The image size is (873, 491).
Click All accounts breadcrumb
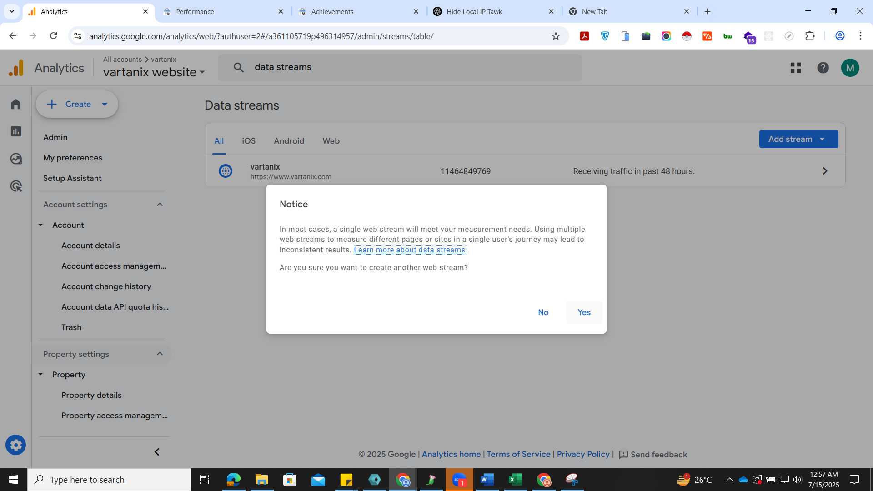point(122,60)
